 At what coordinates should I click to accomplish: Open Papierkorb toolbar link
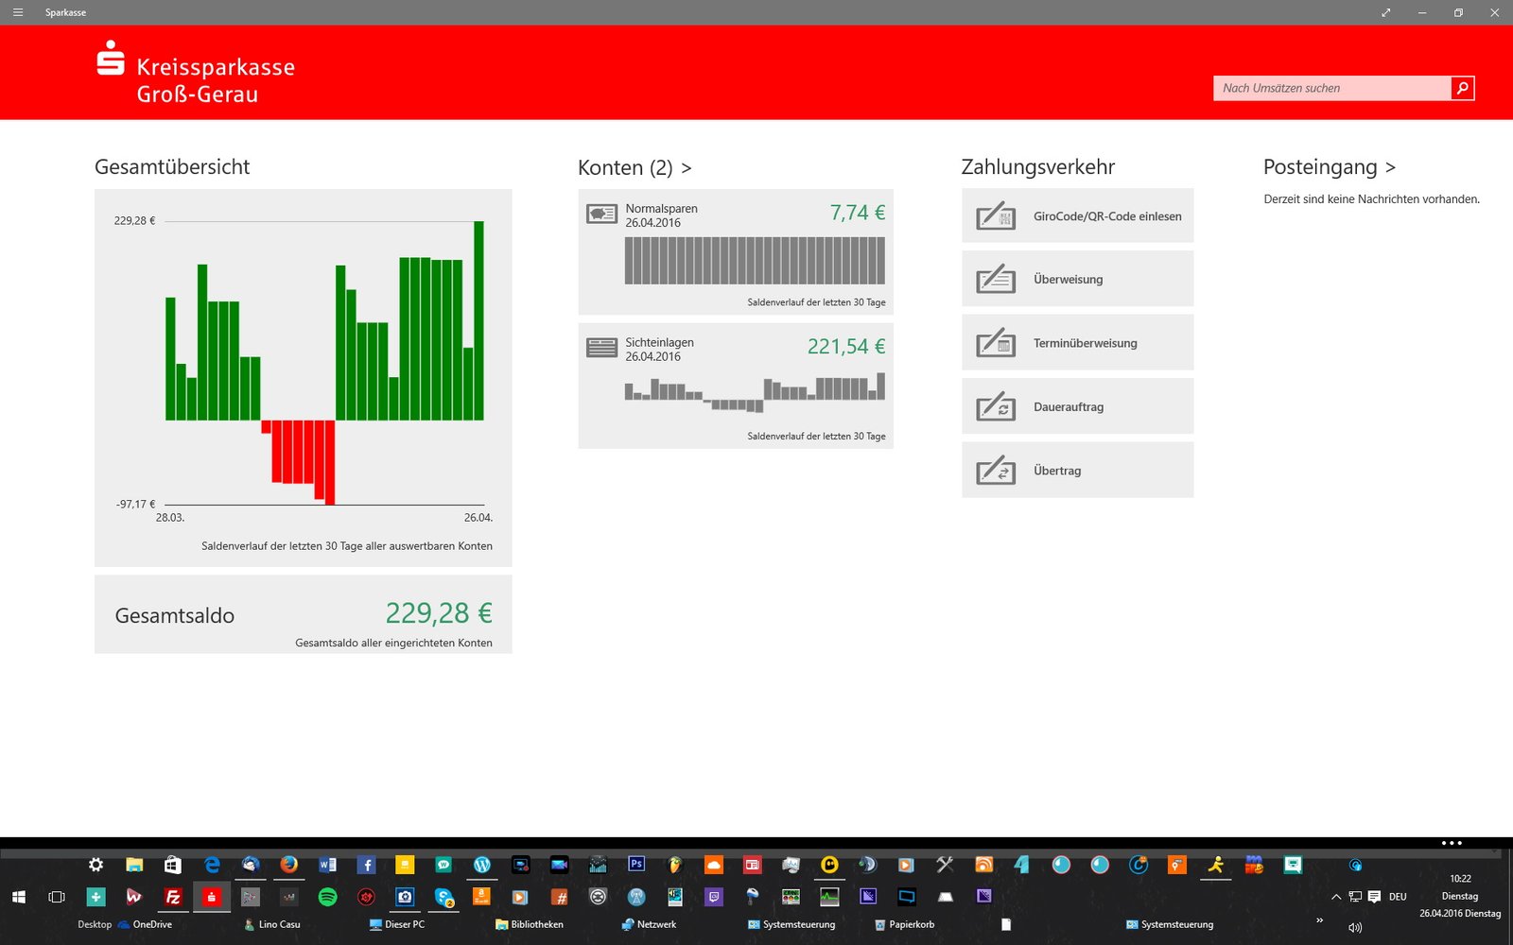tap(905, 924)
